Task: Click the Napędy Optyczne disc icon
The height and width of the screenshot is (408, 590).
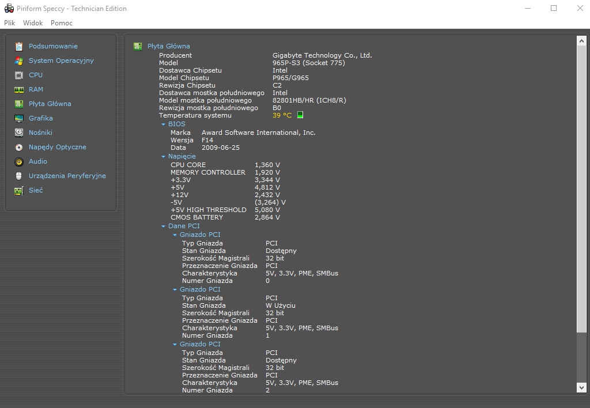Action: coord(19,147)
